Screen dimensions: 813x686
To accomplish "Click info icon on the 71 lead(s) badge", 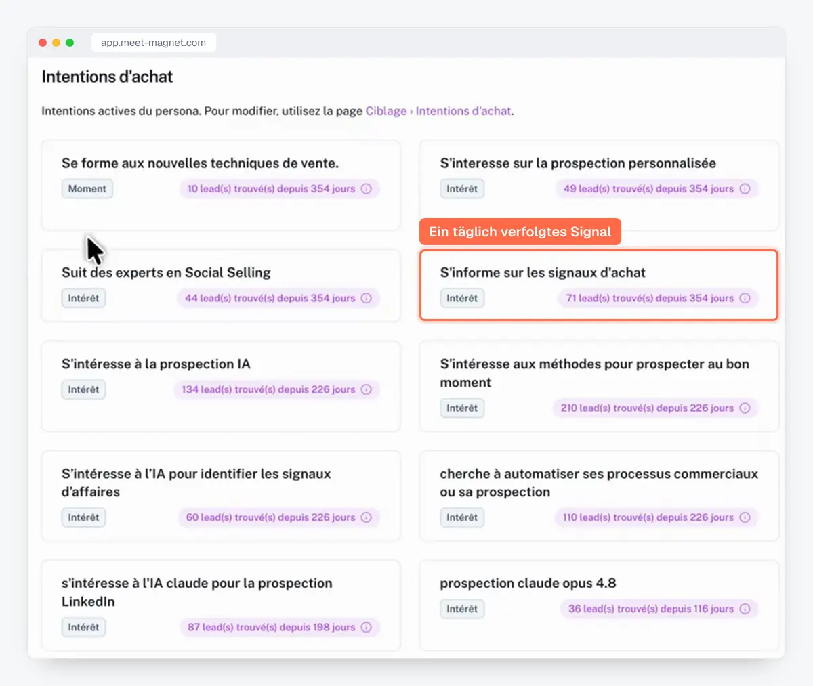I will coord(745,298).
